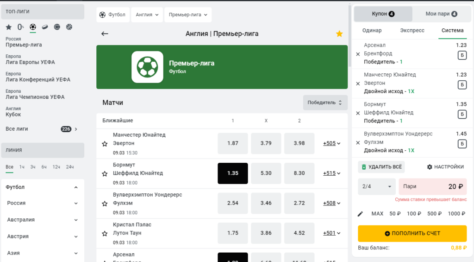
Task: Click the pencil edit icon for quick amounts
Action: 360,214
